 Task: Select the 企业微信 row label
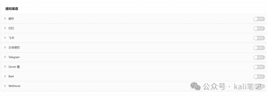tap(14, 47)
